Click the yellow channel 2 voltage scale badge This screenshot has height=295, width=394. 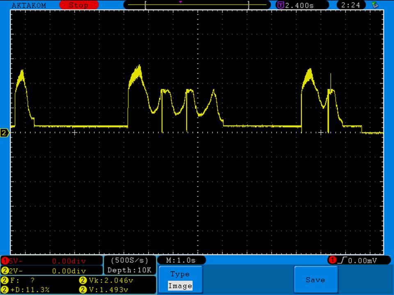(x=5, y=271)
